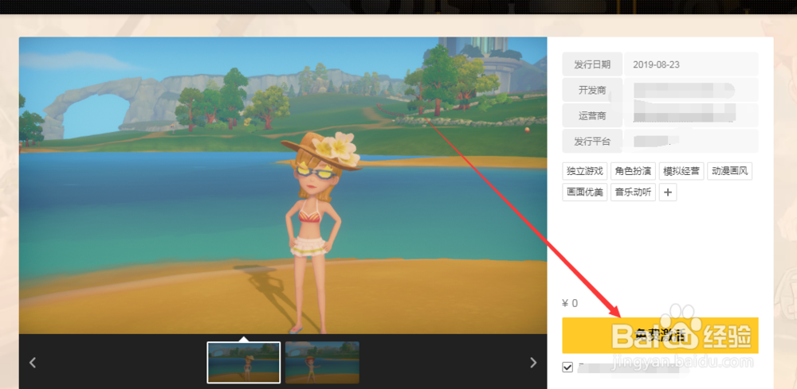The height and width of the screenshot is (389, 797).
Task: Click the 运营商 label
Action: point(592,115)
